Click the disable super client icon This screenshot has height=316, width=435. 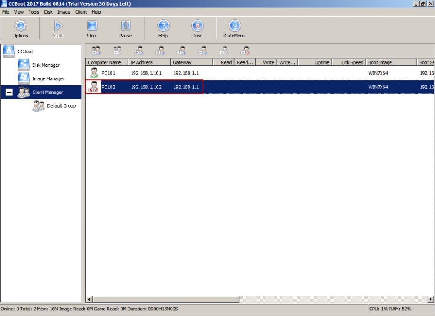point(245,51)
